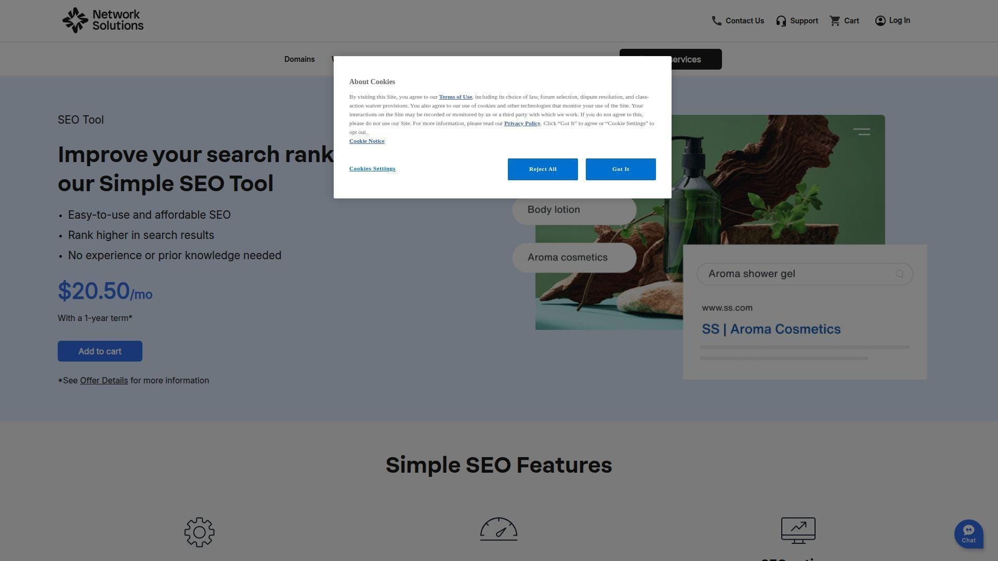The height and width of the screenshot is (561, 998).
Task: Click the Log In account icon
Action: tap(880, 20)
